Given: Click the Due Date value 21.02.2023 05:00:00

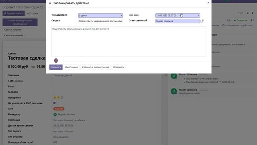Looking at the screenshot, I should click(x=166, y=15).
